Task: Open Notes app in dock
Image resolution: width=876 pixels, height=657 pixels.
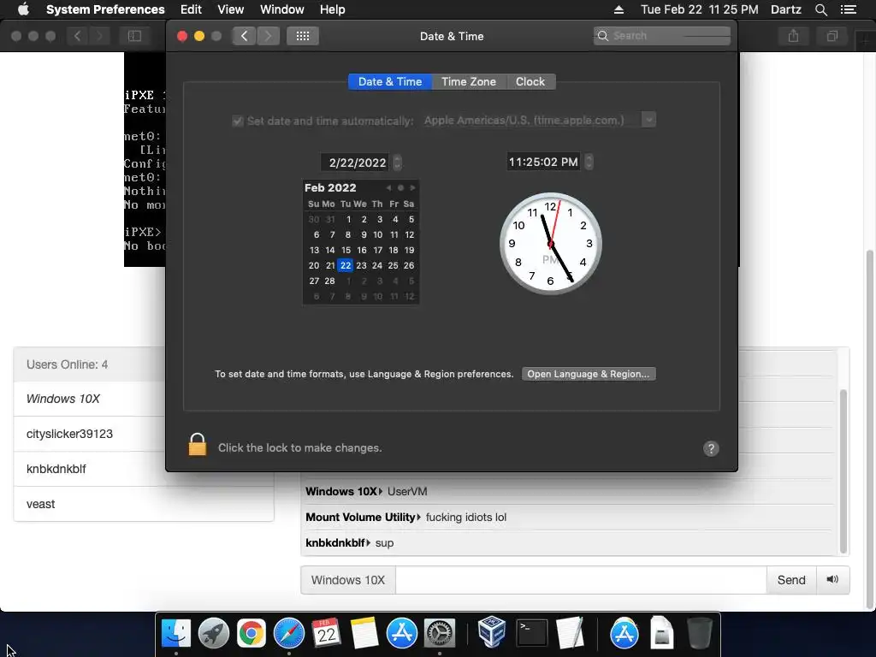Action: coord(364,633)
